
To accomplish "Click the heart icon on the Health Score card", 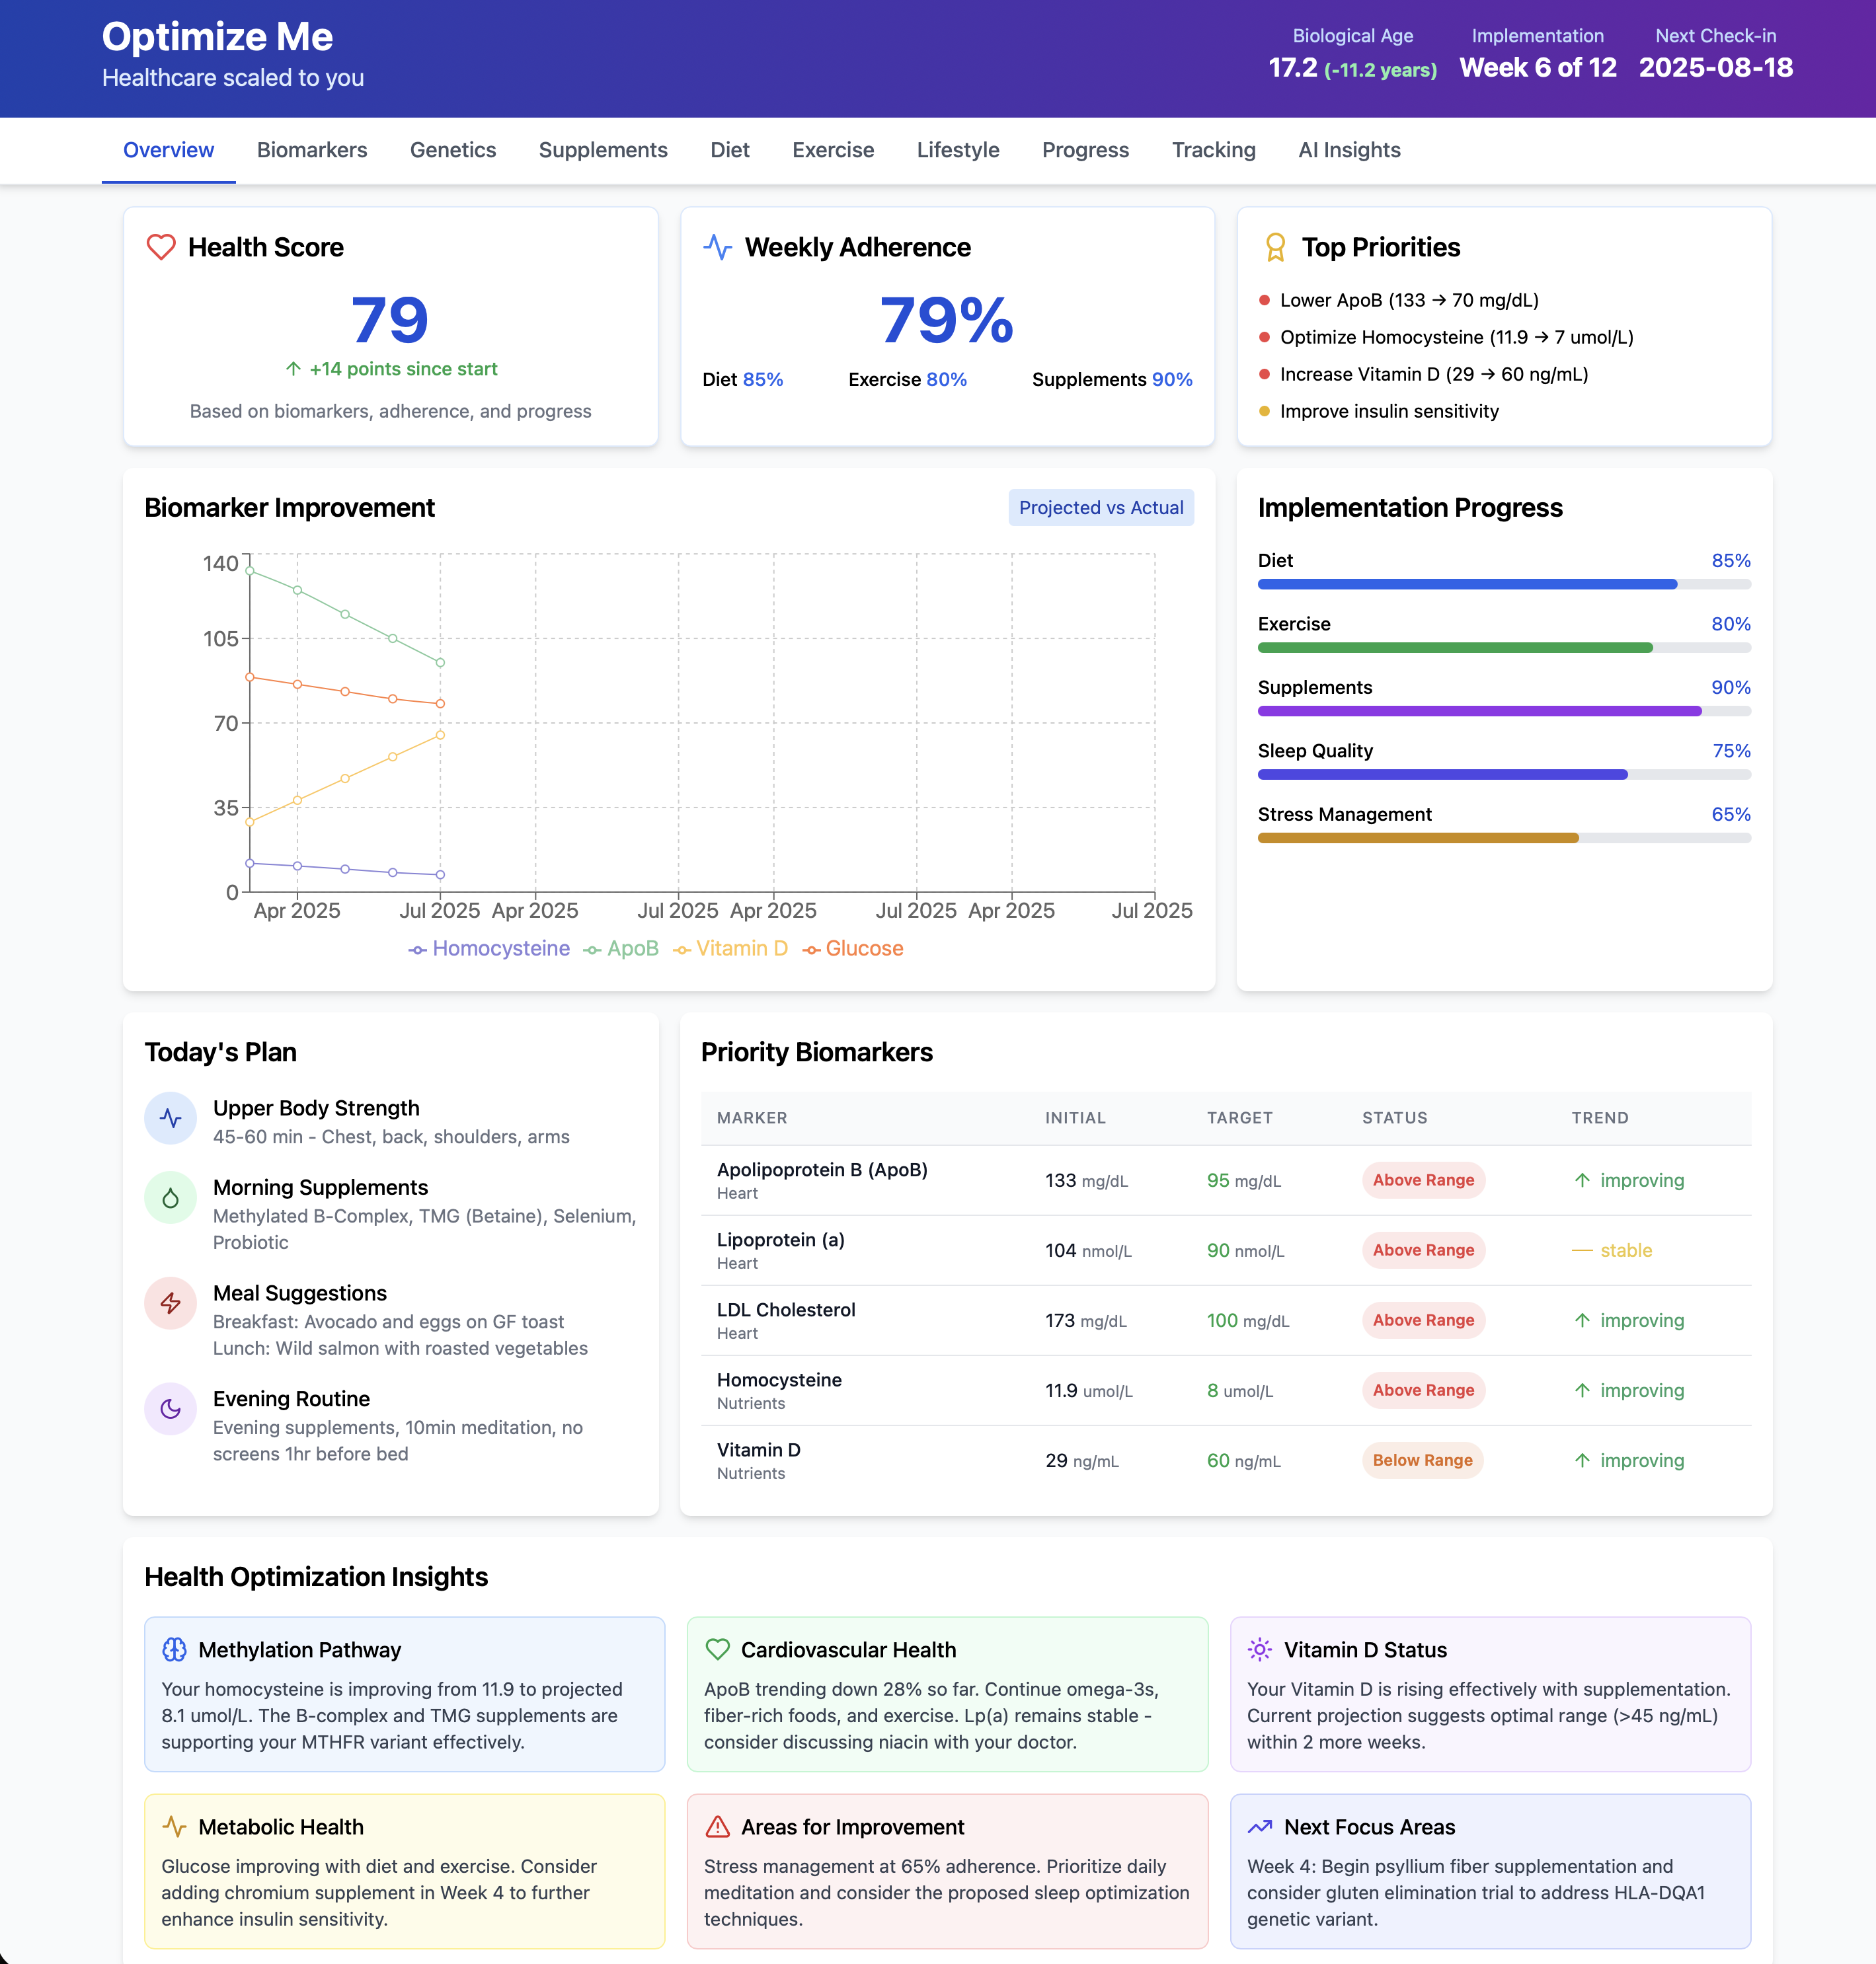I will [x=160, y=247].
